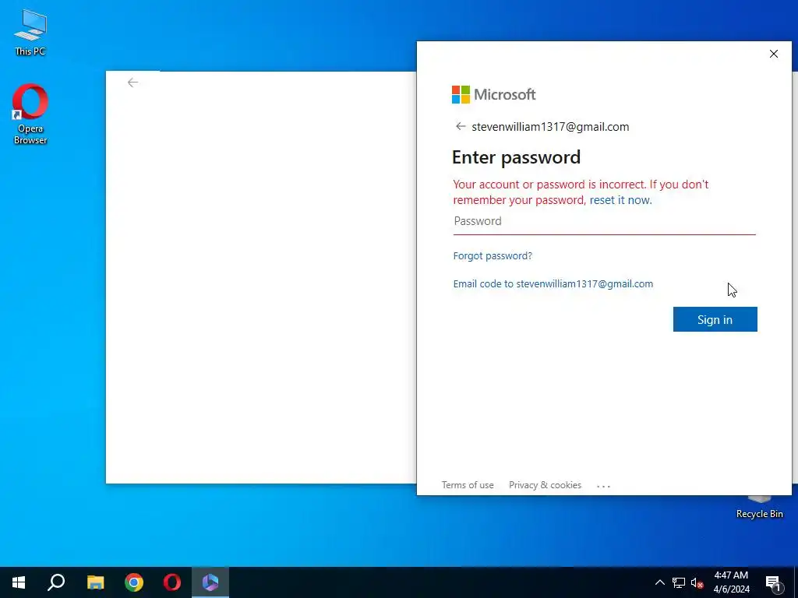
Task: Click the stevenwilliam1317@gmail.com account text
Action: 550,127
